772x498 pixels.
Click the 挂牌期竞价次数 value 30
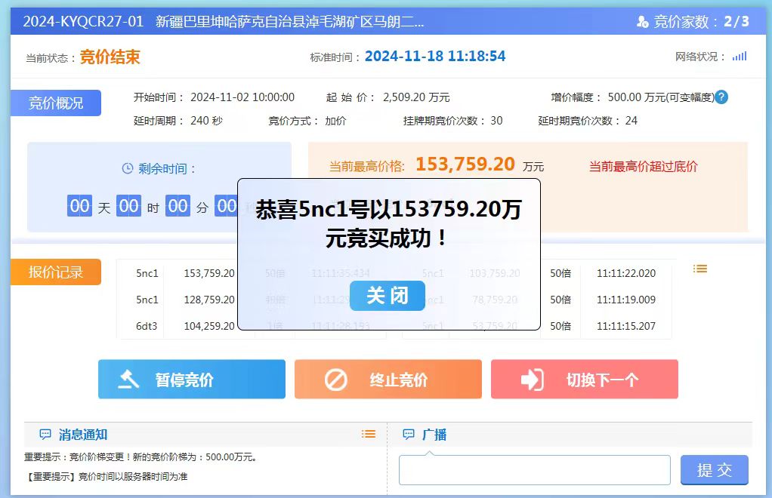click(496, 121)
